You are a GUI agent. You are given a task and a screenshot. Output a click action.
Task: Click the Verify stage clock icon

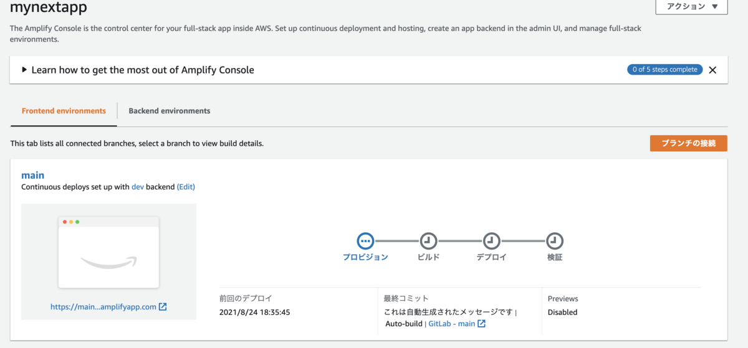[x=555, y=240]
